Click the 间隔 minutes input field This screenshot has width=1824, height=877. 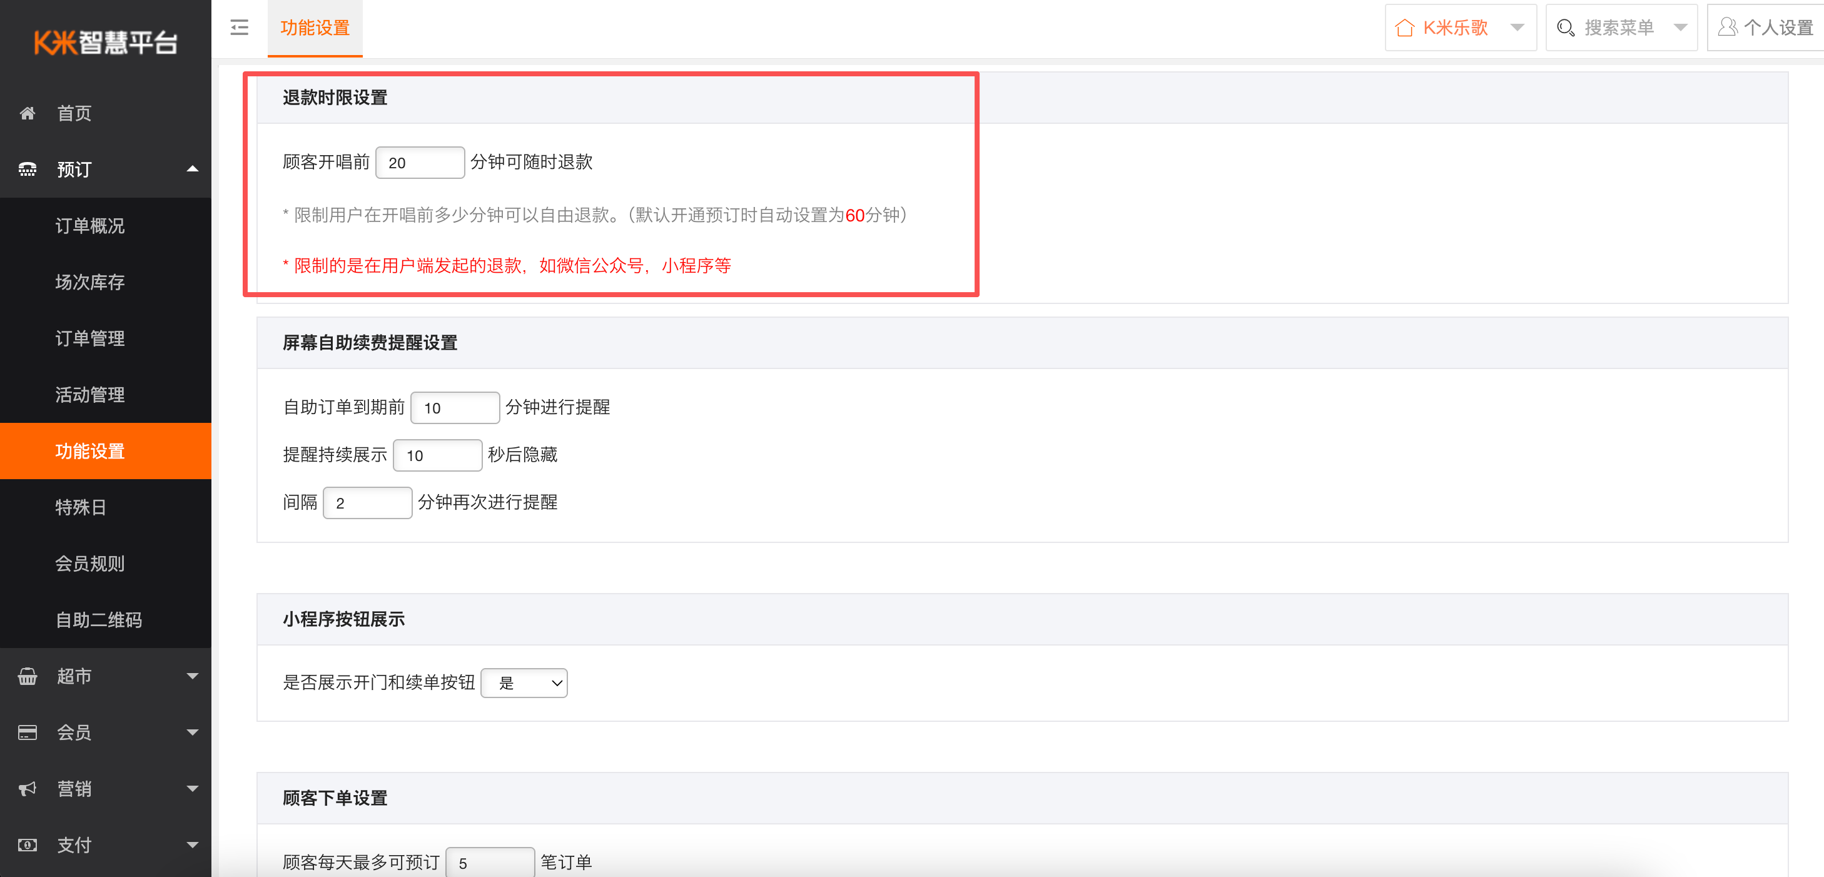point(368,502)
